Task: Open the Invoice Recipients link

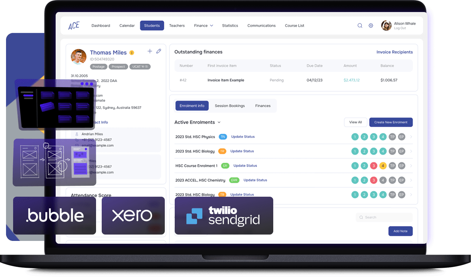Action: point(394,52)
